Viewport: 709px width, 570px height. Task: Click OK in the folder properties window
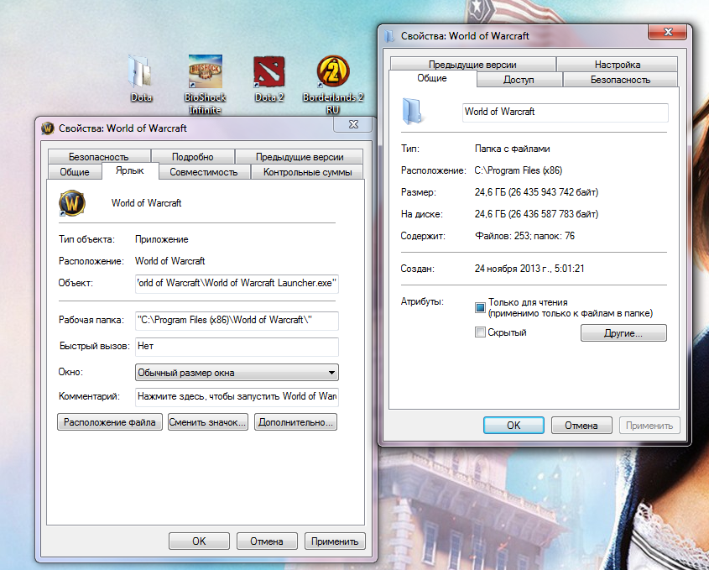pos(514,426)
